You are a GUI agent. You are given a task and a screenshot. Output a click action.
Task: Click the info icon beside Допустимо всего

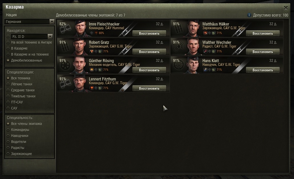[249, 15]
